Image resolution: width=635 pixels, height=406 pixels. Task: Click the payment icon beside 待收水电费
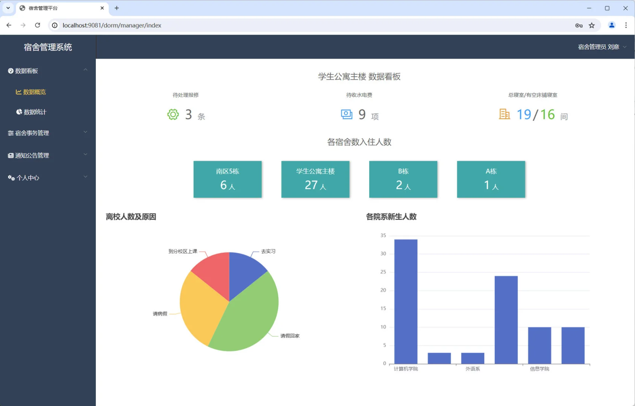coord(346,114)
